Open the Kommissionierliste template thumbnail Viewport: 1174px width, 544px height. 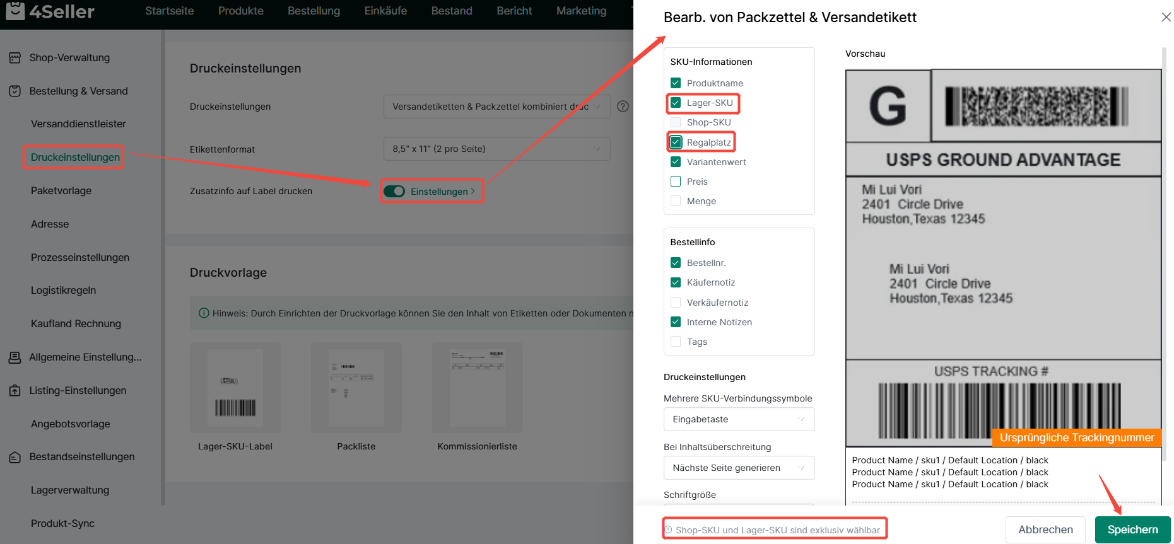coord(478,388)
